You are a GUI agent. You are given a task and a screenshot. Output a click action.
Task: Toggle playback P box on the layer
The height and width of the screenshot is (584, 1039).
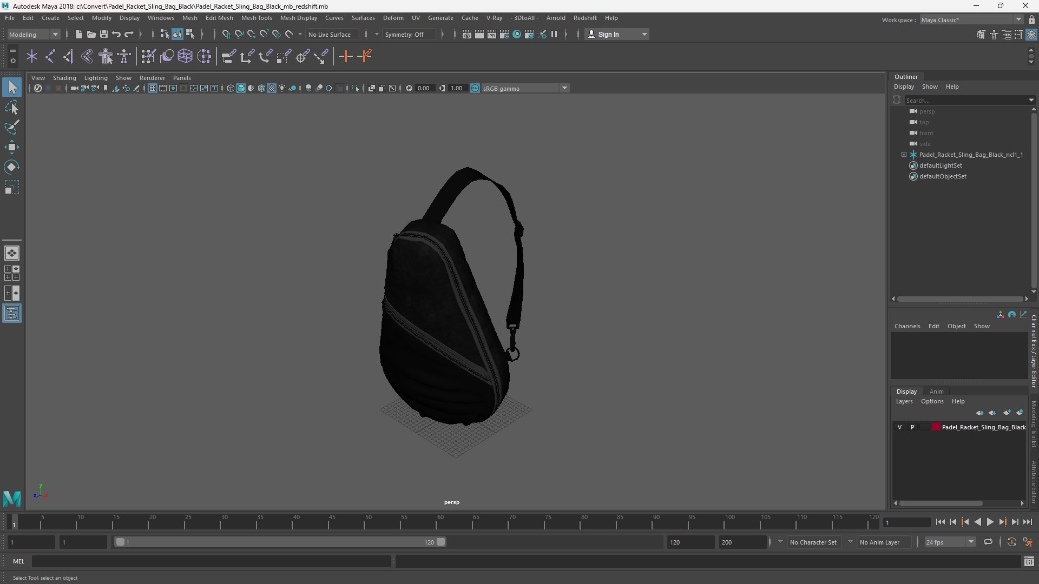[912, 427]
